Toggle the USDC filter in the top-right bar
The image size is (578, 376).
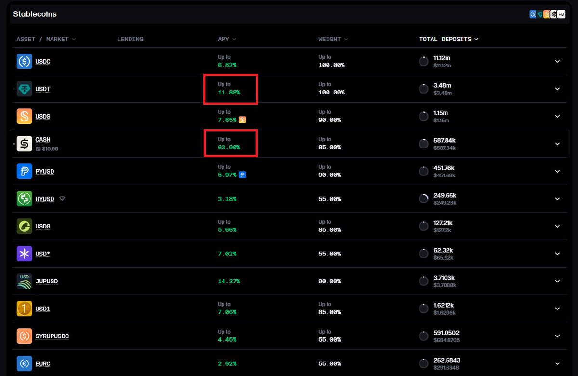click(x=533, y=14)
